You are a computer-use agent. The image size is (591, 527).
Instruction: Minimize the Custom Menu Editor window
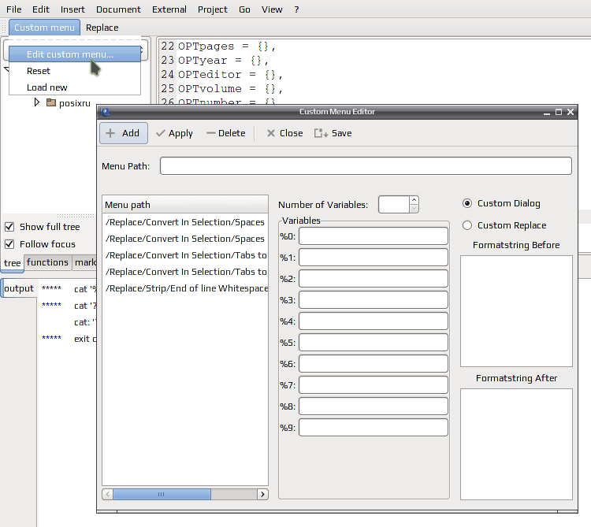click(547, 113)
